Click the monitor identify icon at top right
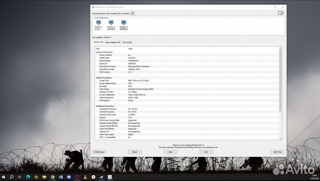Screen dimensions: 320x181 pos(280,13)
